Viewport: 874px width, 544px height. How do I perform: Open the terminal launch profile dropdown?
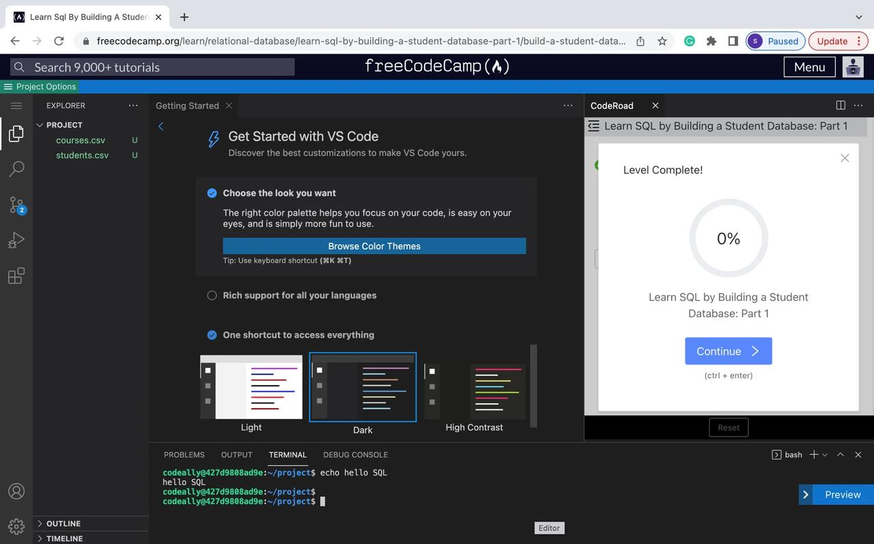click(825, 454)
